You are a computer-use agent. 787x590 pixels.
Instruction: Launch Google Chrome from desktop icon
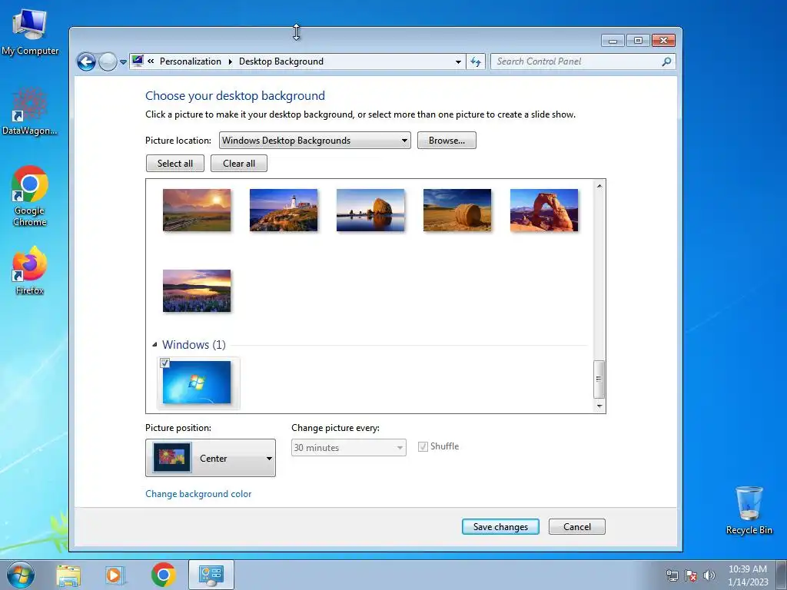pyautogui.click(x=30, y=196)
